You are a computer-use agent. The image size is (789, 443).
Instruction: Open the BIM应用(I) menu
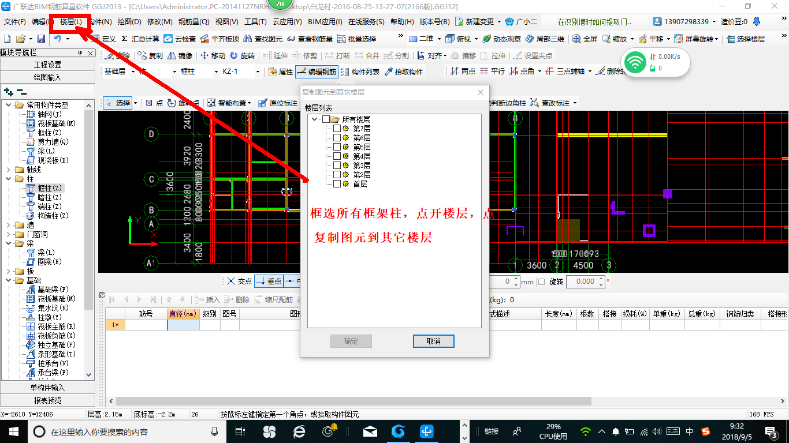pos(325,22)
